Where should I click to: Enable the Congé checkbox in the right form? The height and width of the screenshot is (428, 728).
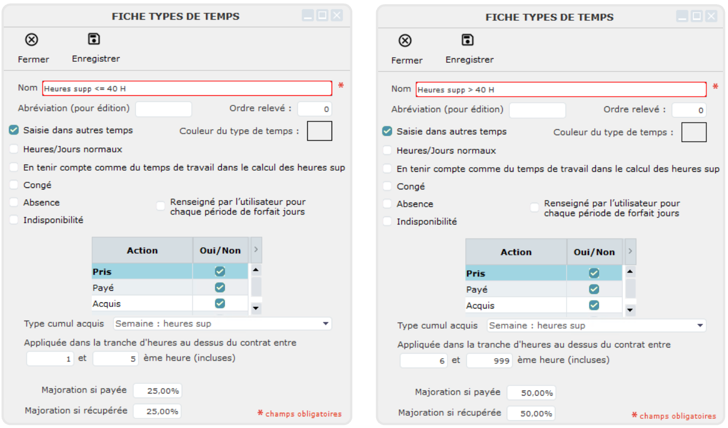pyautogui.click(x=387, y=186)
